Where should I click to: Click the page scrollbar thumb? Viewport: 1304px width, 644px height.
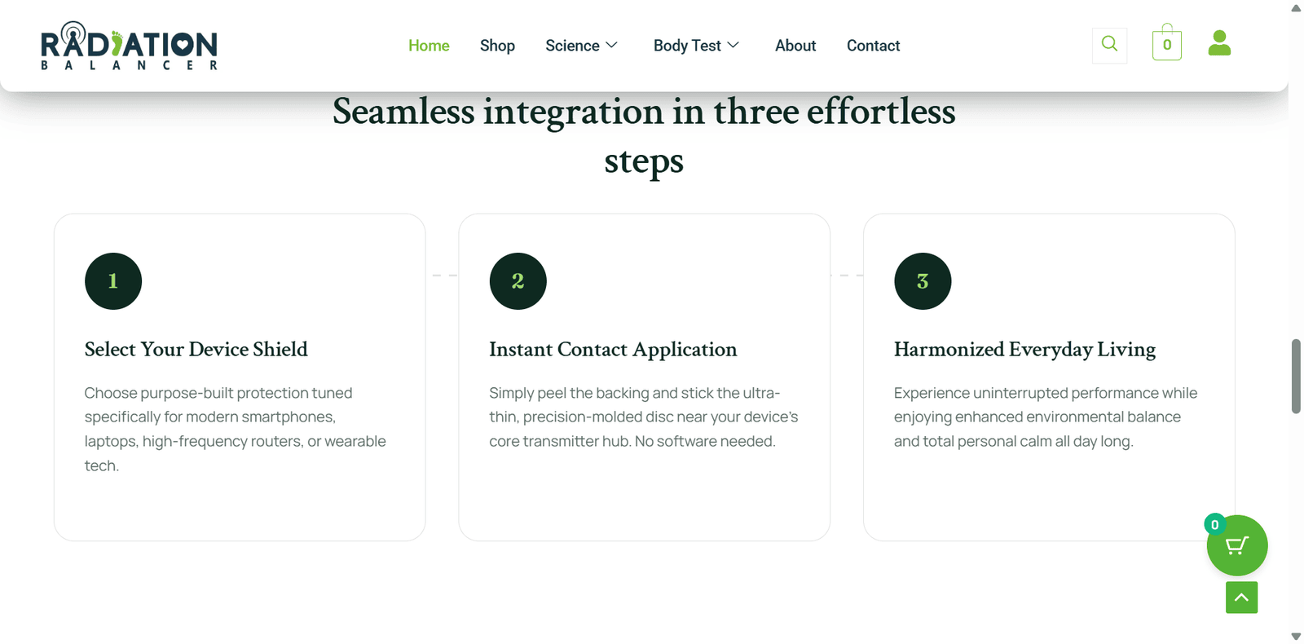pos(1296,377)
